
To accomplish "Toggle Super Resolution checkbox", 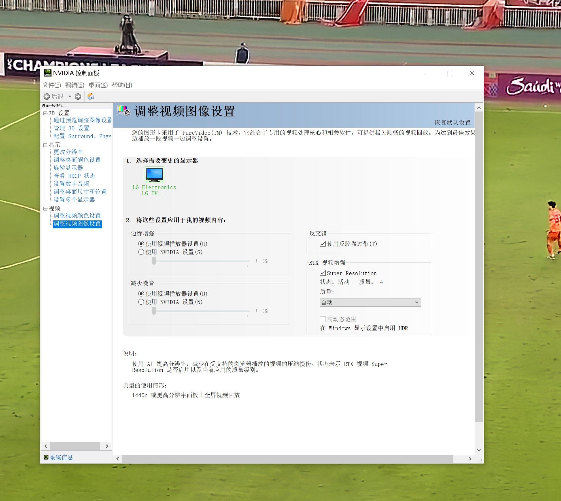I will [323, 273].
